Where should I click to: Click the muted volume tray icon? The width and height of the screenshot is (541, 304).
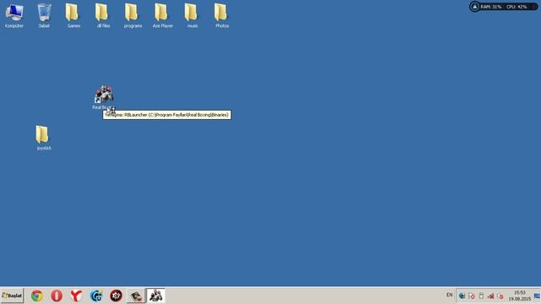tap(500, 296)
